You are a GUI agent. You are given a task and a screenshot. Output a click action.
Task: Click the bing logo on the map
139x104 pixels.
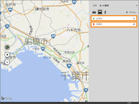(x=6, y=98)
